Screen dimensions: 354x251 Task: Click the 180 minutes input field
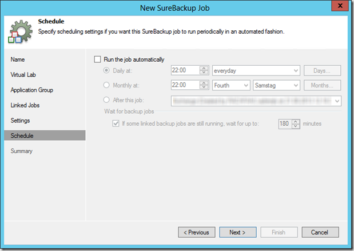tap(285, 123)
